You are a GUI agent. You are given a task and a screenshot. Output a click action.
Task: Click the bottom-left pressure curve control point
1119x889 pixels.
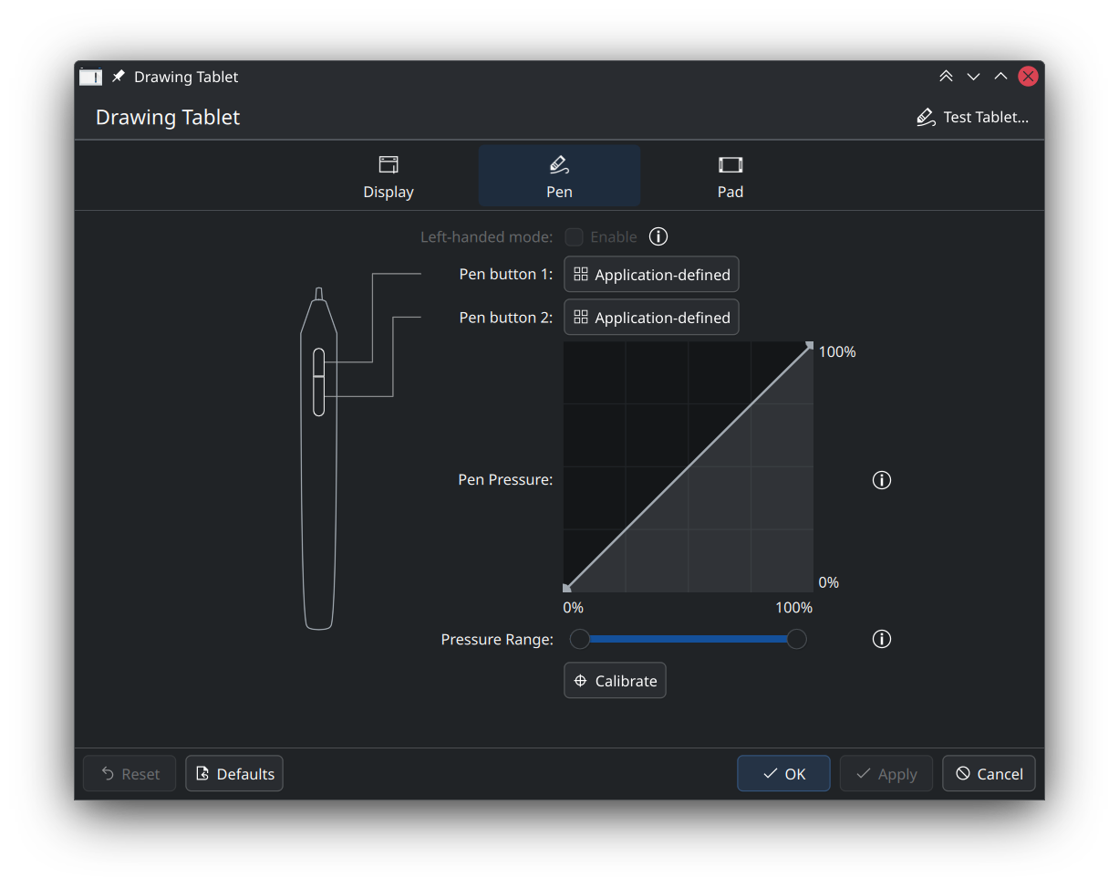point(567,587)
